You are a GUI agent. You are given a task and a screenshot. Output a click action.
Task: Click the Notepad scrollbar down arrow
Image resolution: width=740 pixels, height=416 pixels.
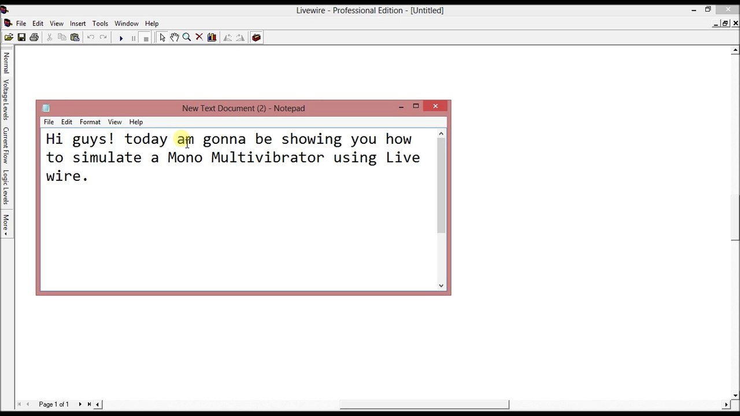[441, 285]
